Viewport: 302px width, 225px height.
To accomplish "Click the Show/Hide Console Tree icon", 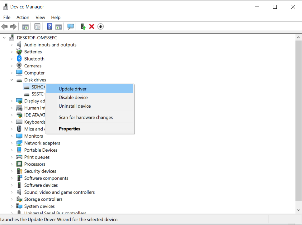I will point(25,26).
